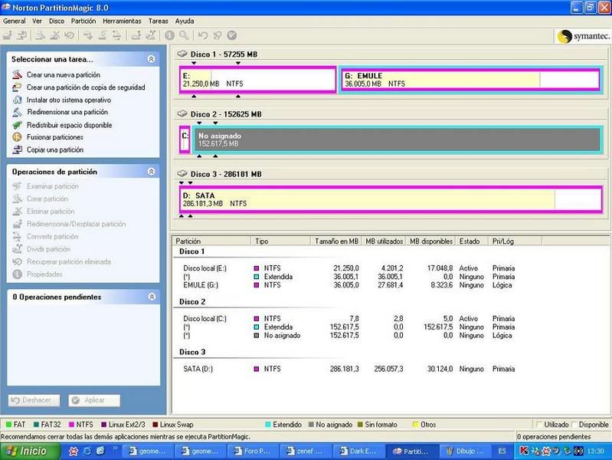This screenshot has width=612, height=460.
Task: Open the Herramientas menu
Action: click(x=122, y=21)
